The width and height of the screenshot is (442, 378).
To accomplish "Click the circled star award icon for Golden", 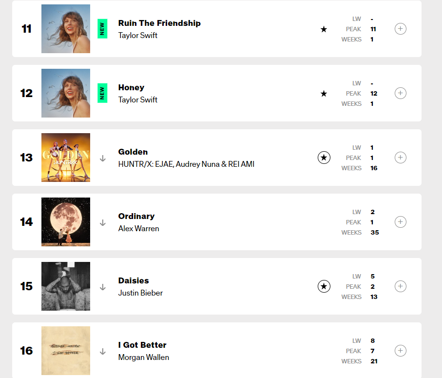I will click(x=324, y=158).
